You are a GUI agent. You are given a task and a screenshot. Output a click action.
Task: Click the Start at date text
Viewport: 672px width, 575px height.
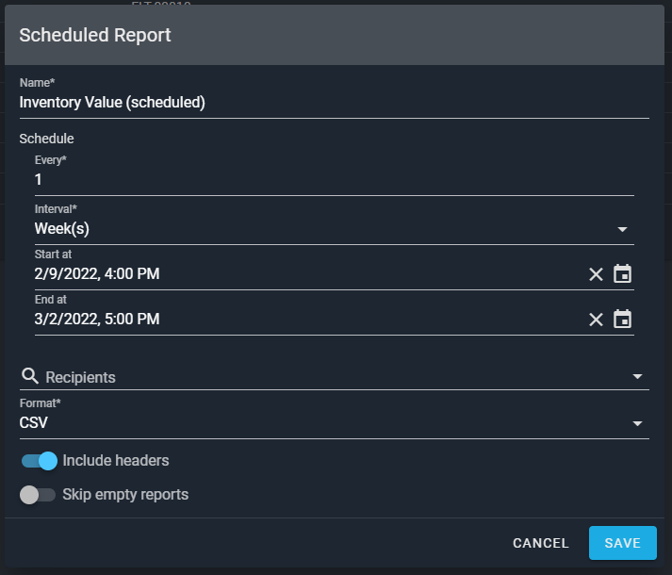[x=97, y=274]
